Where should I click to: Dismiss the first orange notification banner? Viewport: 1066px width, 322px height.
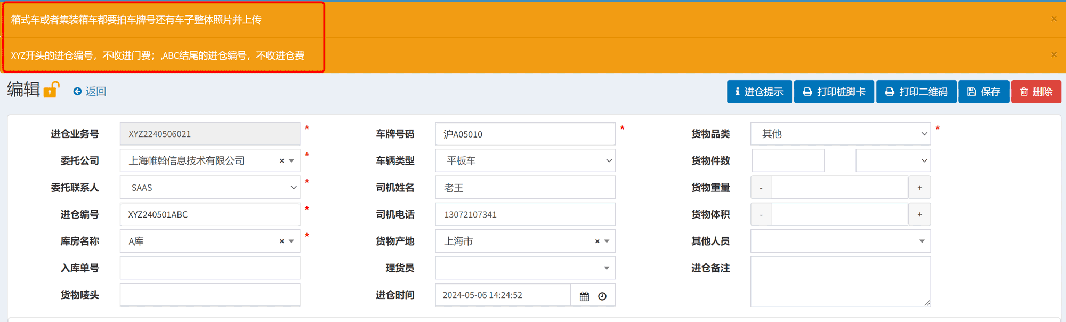(x=1054, y=19)
